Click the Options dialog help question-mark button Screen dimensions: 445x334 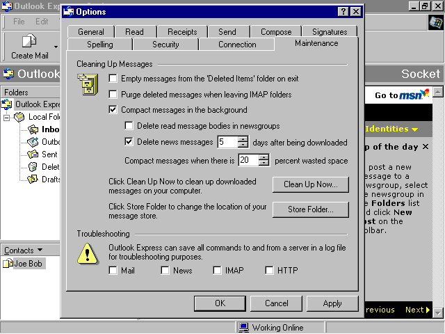pyautogui.click(x=343, y=12)
